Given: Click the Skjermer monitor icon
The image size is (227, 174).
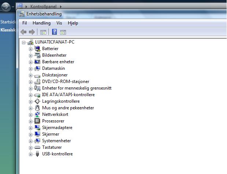Looking at the screenshot, I should pos(37,134).
